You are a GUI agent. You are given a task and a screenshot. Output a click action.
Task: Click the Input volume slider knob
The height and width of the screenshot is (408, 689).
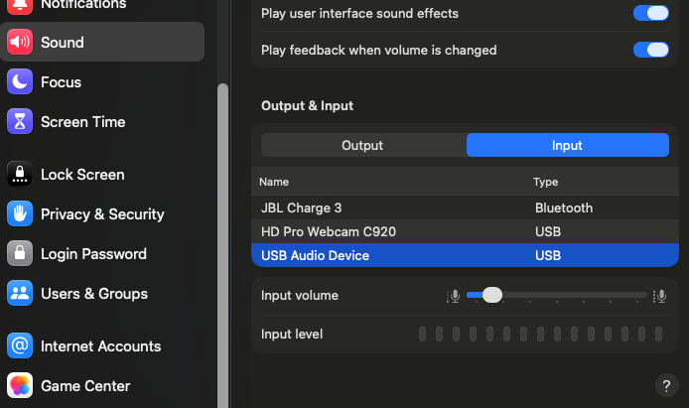pos(491,295)
